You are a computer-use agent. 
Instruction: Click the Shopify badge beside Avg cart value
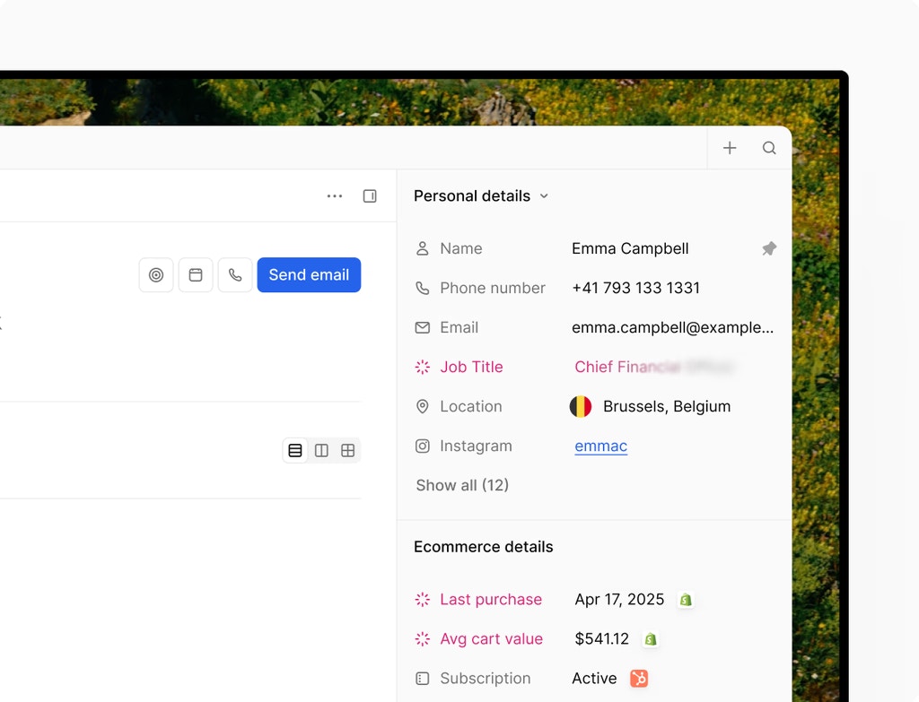coord(650,639)
